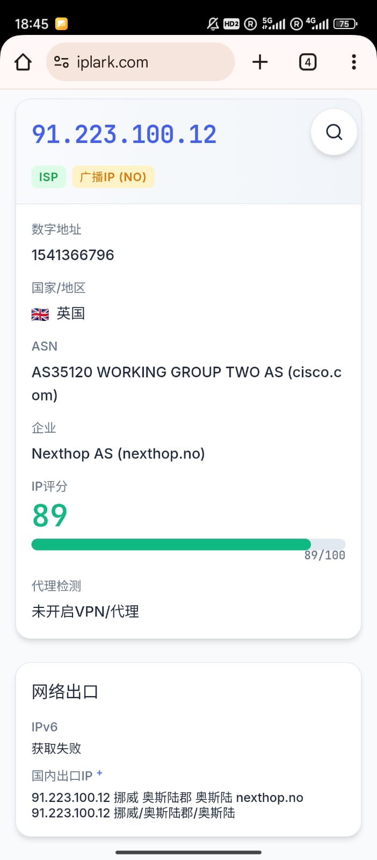Open a new tab with plus icon
The width and height of the screenshot is (377, 860).
pos(260,62)
